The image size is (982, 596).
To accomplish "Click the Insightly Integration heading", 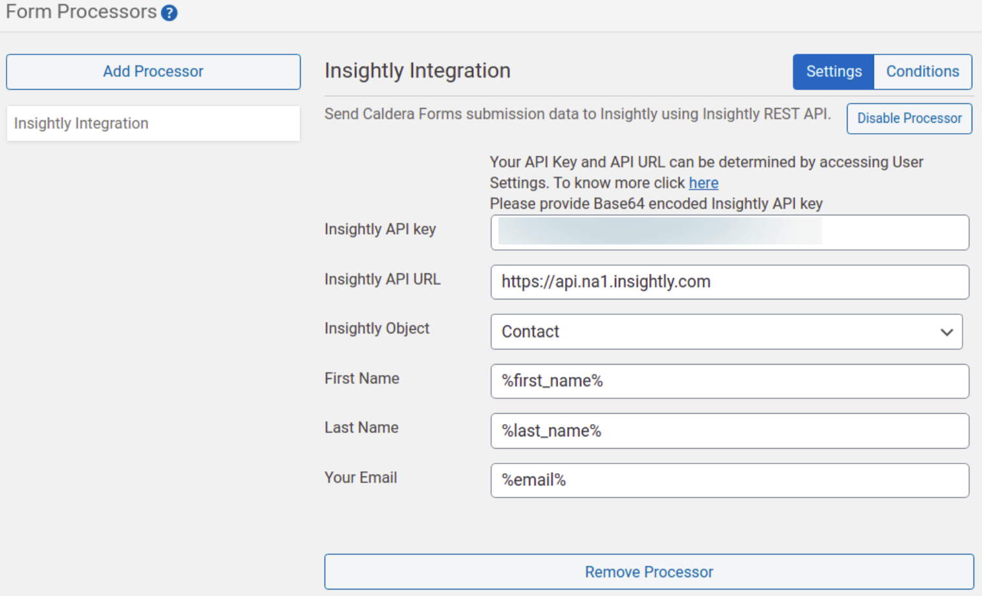I will tap(418, 70).
